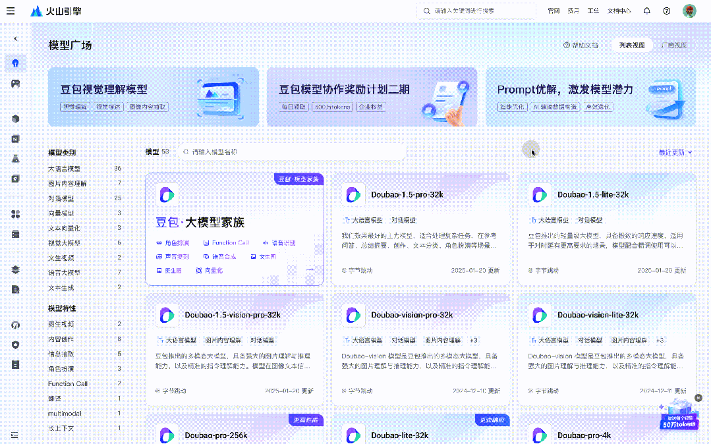The height and width of the screenshot is (444, 711).
Task: Switch to 列表视图 view
Action: tap(632, 45)
